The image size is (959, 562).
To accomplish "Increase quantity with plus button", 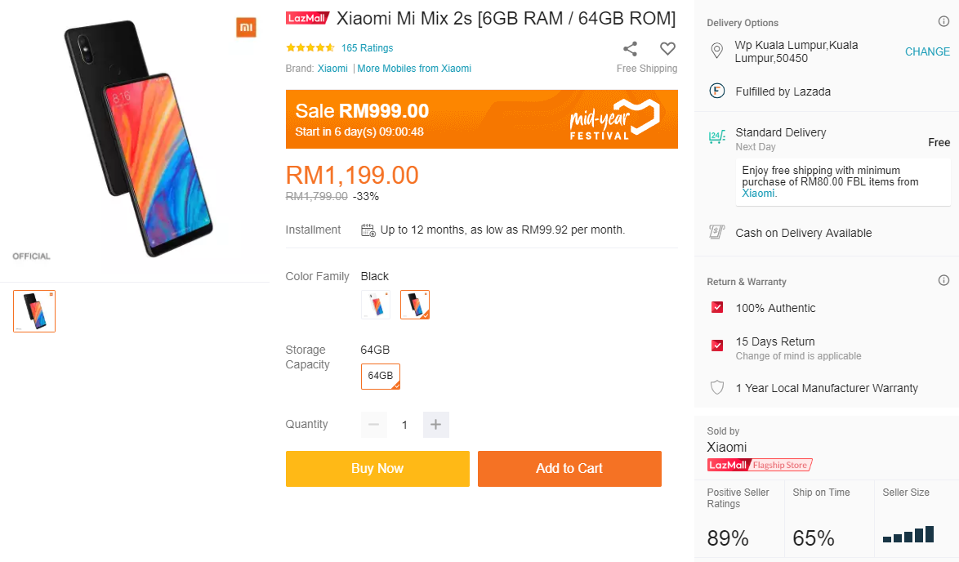I will coord(435,425).
